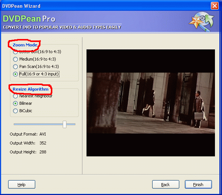Click Finish to complete the wizard

click(x=198, y=185)
